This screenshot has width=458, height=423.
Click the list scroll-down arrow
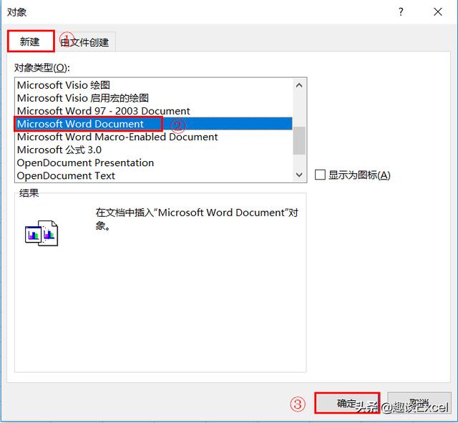click(x=299, y=175)
